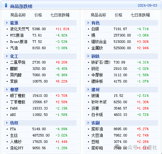Open the 人棉纱 commodity name
Screen dimensions: 162x154
(16, 142)
